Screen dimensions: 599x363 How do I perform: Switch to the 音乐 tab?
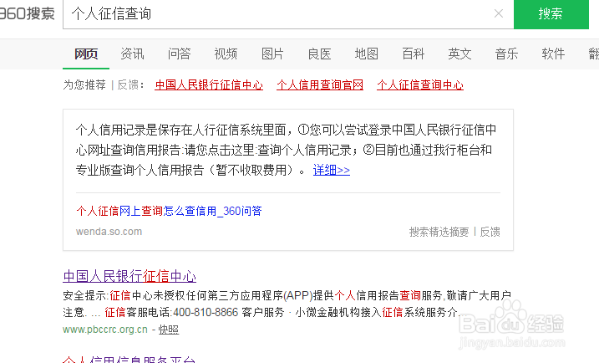tap(506, 54)
